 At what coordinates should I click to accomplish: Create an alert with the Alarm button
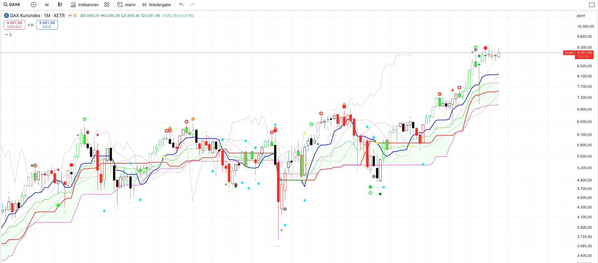[x=126, y=5]
